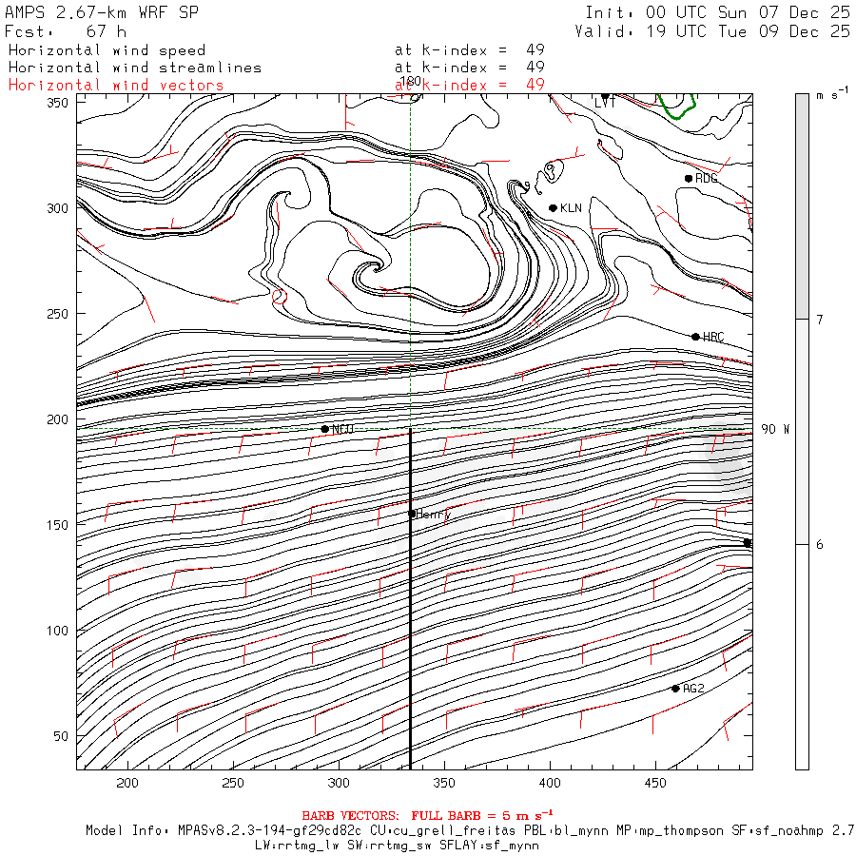Click the 'Valid: 19 UTC Tue 09 Dec 25' line
Viewport: 856px width, 856px height.
coord(711,31)
